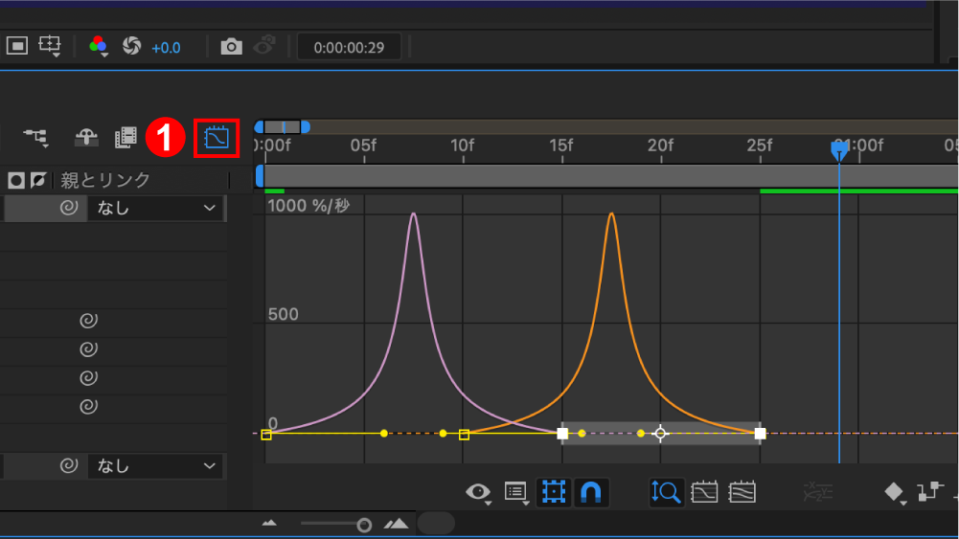The height and width of the screenshot is (539, 959).
Task: Click the separate dimensions icon
Action: coord(818,492)
